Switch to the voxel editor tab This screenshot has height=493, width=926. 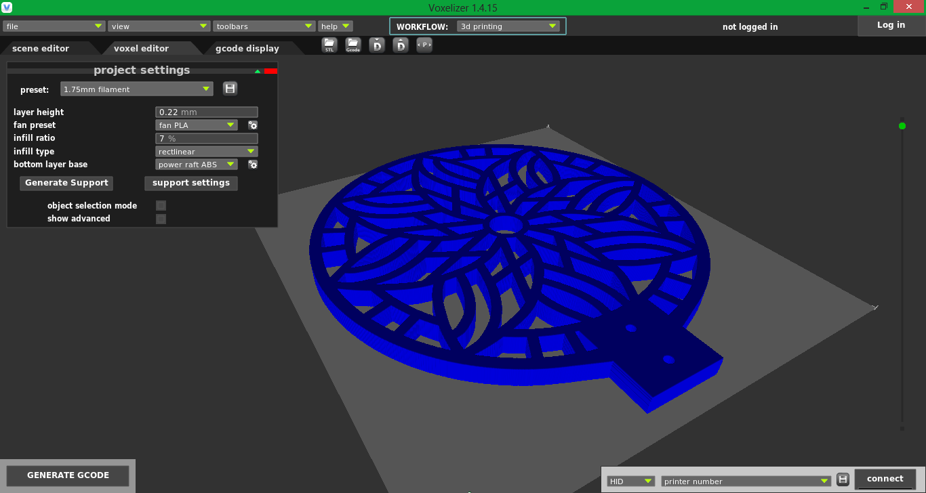(x=141, y=49)
